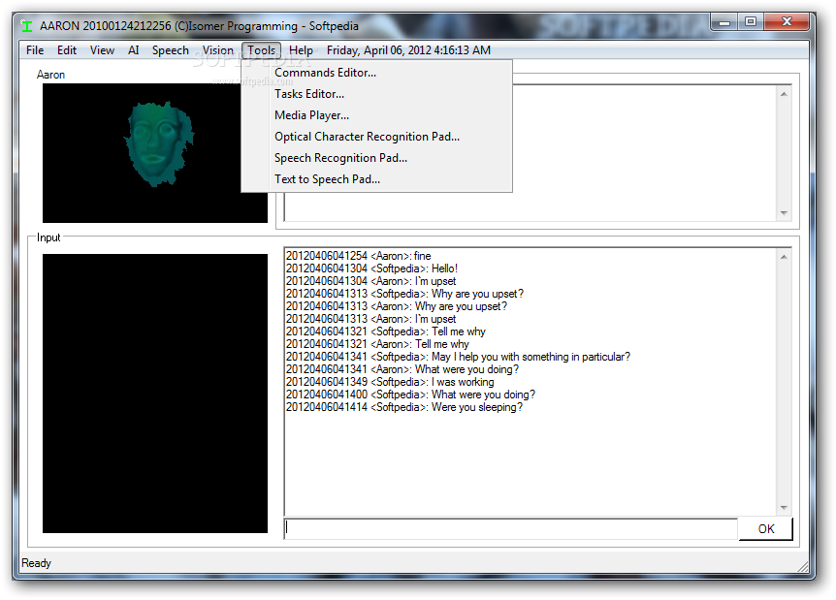Click into the chat text input field

(511, 528)
